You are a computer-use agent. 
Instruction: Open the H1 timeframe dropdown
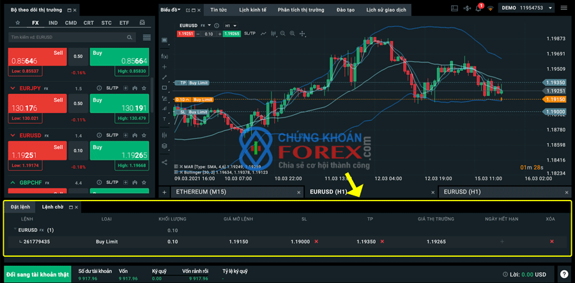point(231,26)
